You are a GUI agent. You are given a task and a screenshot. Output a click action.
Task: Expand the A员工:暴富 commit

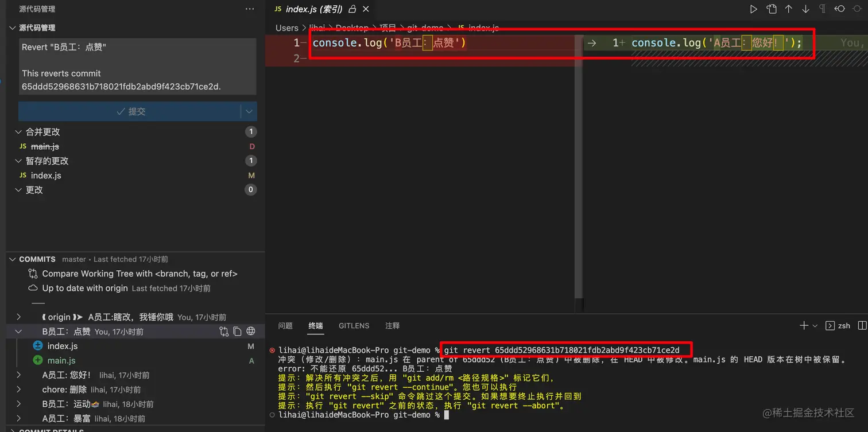point(18,418)
